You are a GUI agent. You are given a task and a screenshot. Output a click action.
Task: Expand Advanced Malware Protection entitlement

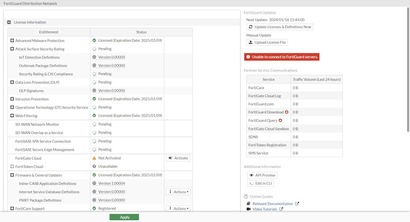(x=12, y=40)
